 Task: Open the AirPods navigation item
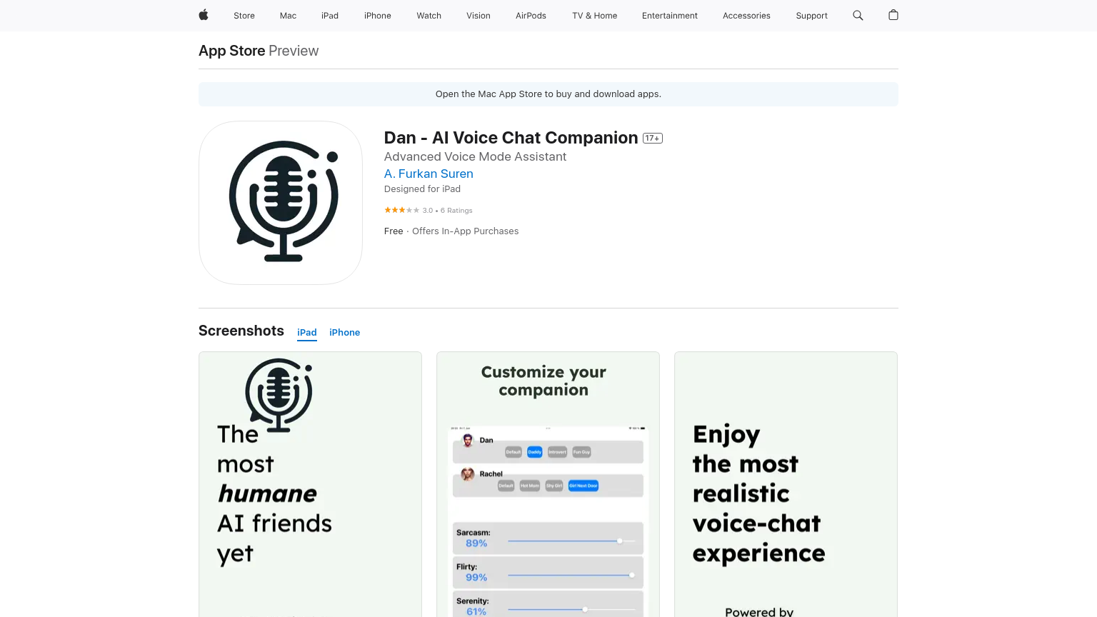(x=531, y=16)
